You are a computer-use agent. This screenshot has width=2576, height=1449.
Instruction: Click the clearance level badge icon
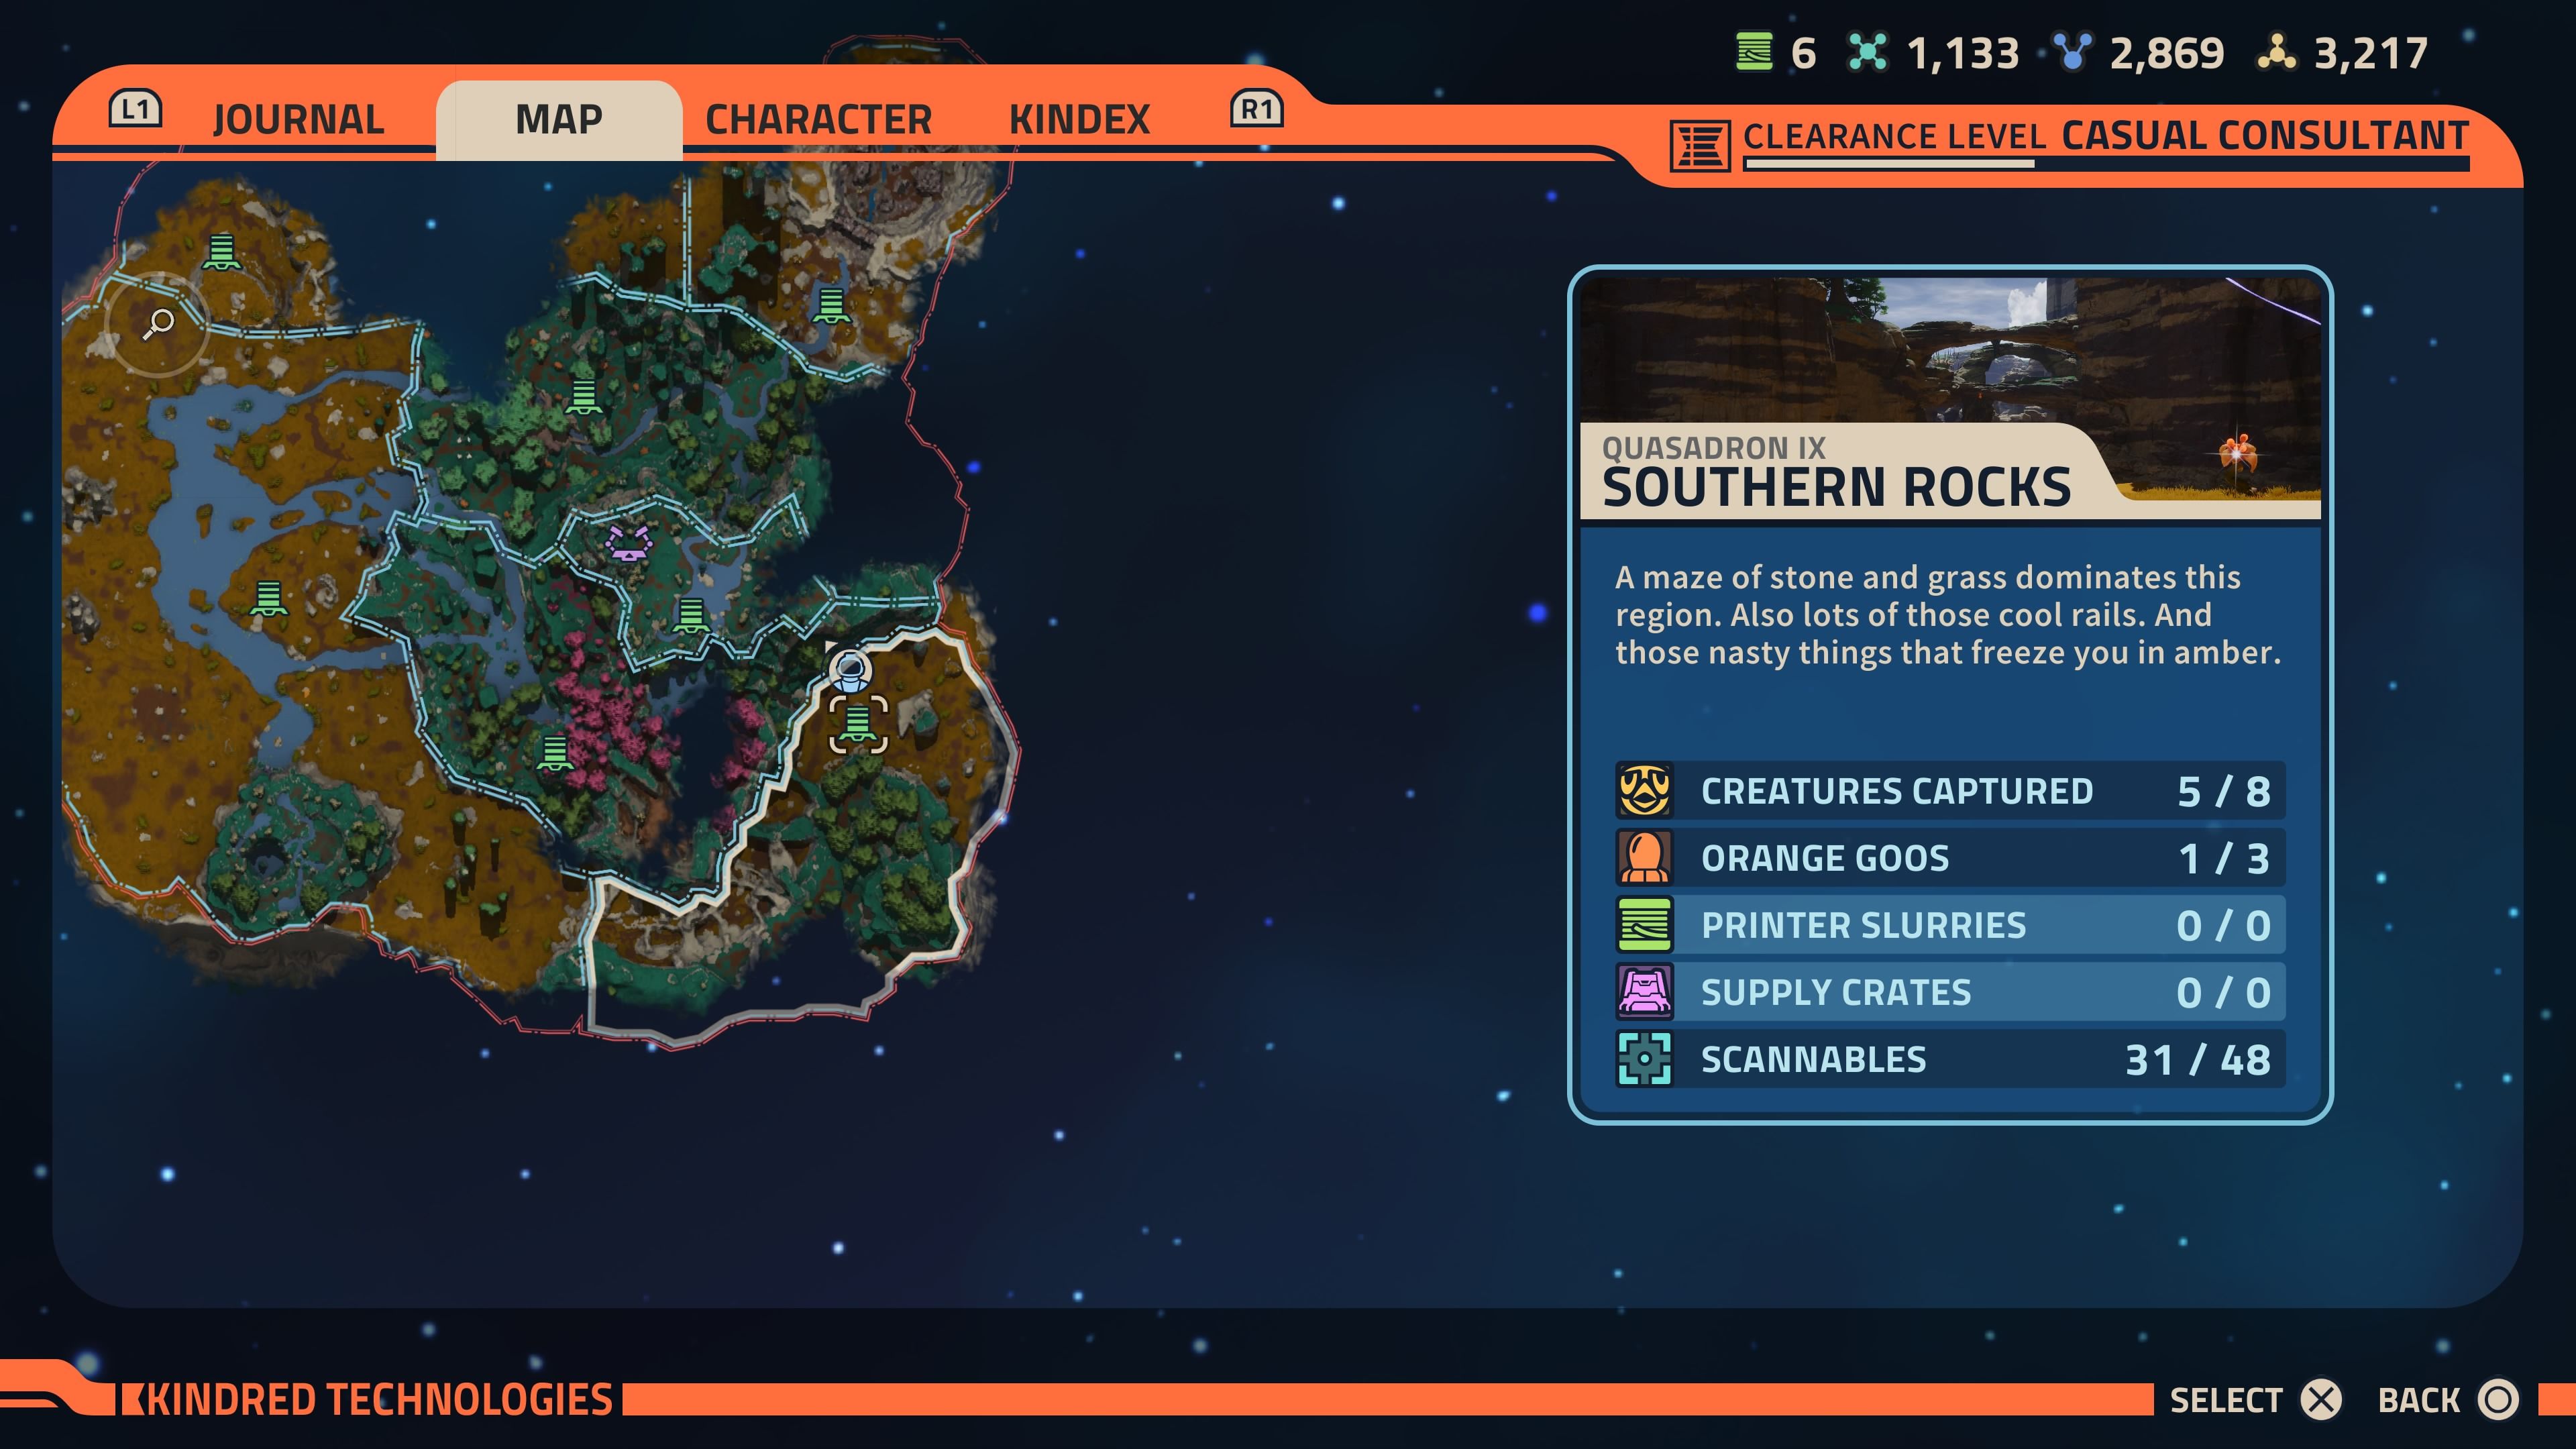pos(1700,146)
